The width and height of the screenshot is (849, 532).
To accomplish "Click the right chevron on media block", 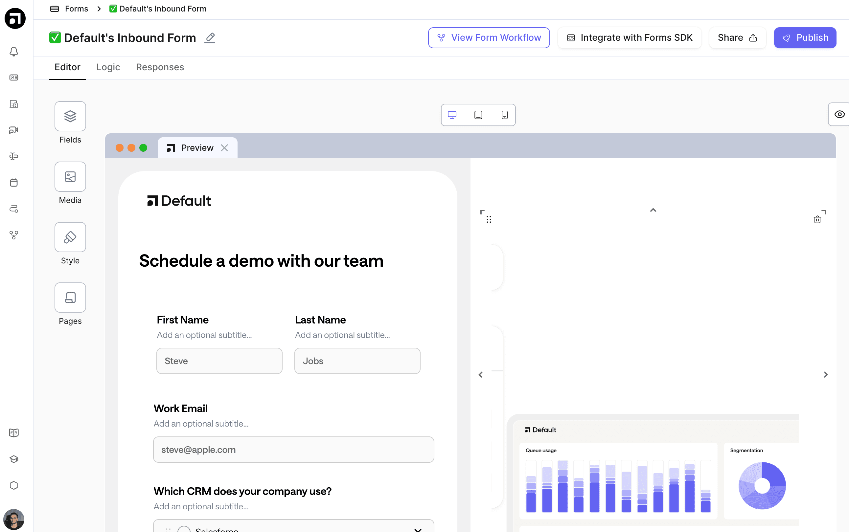I will click(825, 375).
